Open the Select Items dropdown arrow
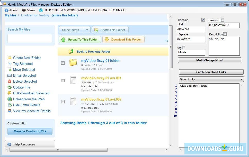 [x=87, y=30]
